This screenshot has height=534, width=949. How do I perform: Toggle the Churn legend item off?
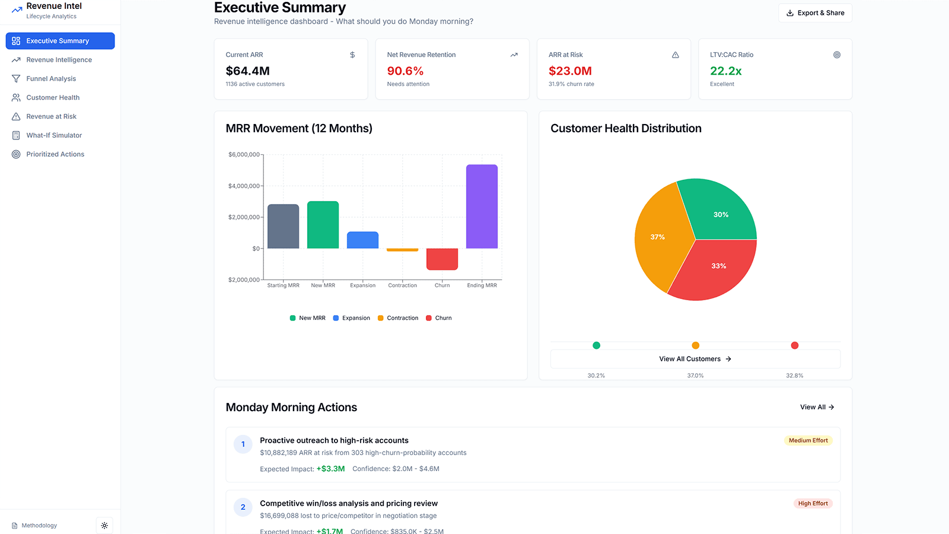[x=438, y=317]
